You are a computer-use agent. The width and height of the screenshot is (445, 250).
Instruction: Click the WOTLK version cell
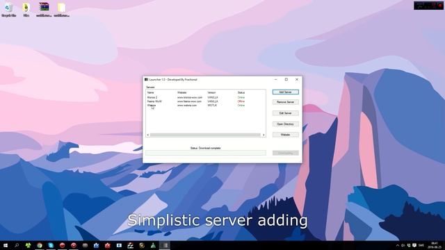(x=212, y=105)
